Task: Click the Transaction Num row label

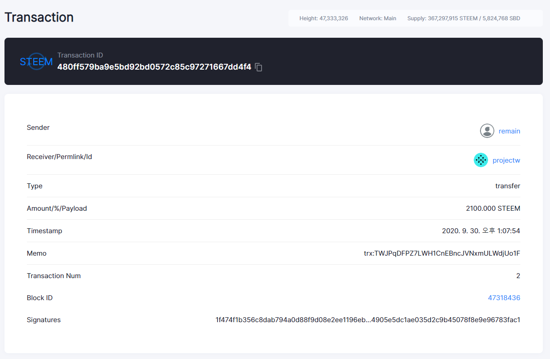Action: tap(54, 276)
